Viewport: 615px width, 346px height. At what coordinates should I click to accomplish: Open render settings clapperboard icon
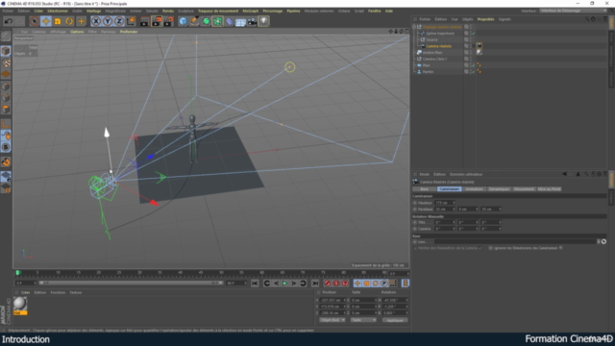pyautogui.click(x=169, y=21)
